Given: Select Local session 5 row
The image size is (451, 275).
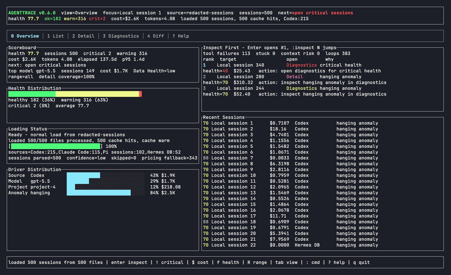Looking at the screenshot, I should (291, 146).
